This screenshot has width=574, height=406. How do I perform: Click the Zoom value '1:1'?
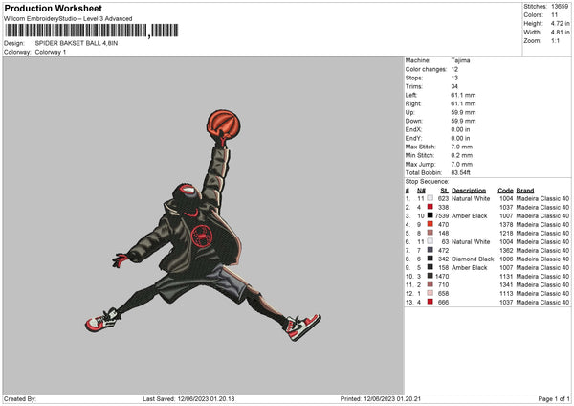555,40
